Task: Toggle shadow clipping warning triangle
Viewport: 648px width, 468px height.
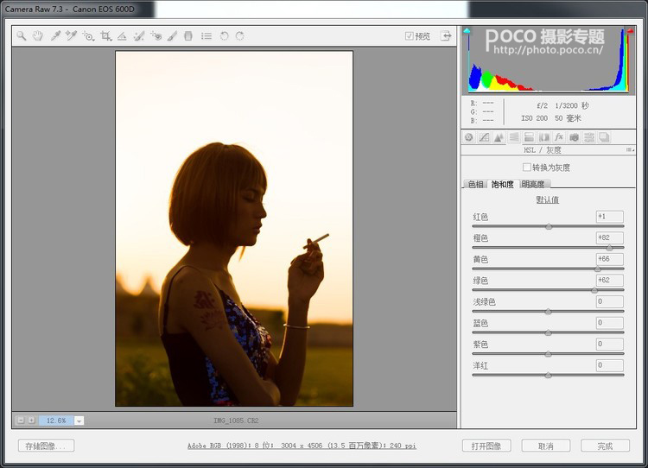Action: point(467,30)
